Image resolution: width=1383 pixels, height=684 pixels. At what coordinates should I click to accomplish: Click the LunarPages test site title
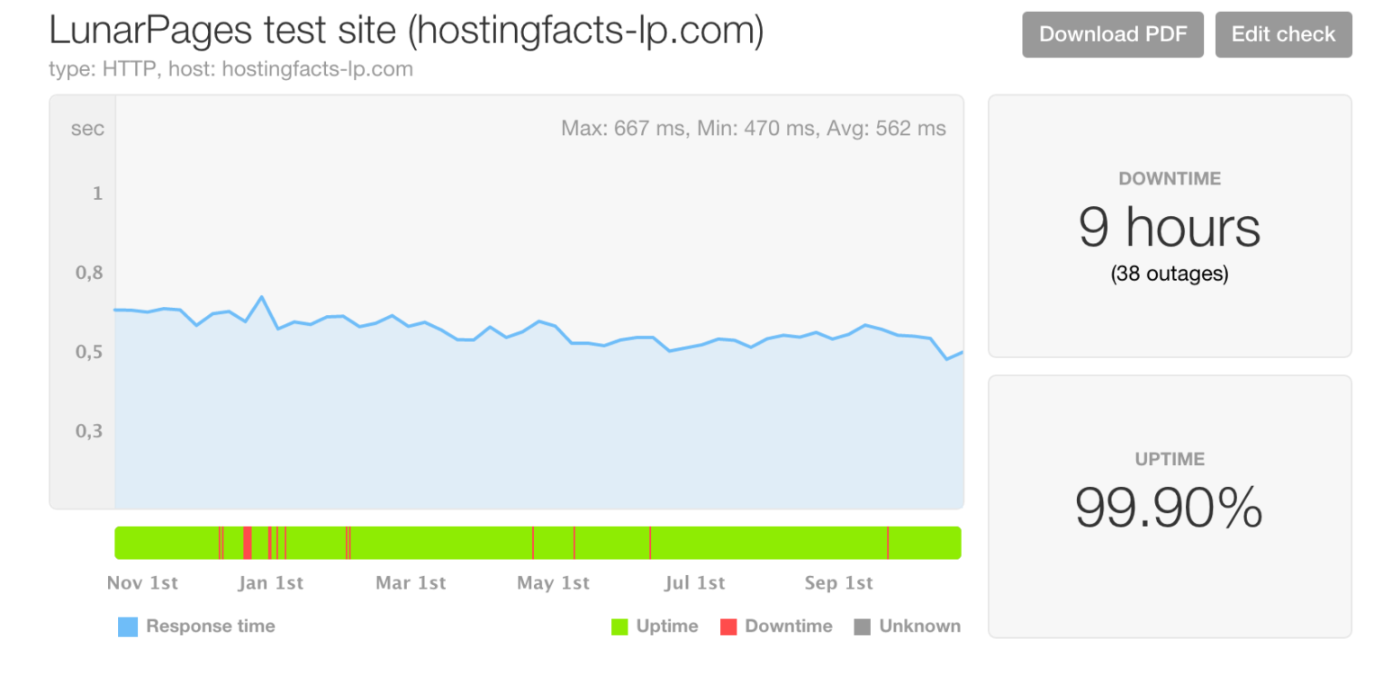click(x=406, y=32)
